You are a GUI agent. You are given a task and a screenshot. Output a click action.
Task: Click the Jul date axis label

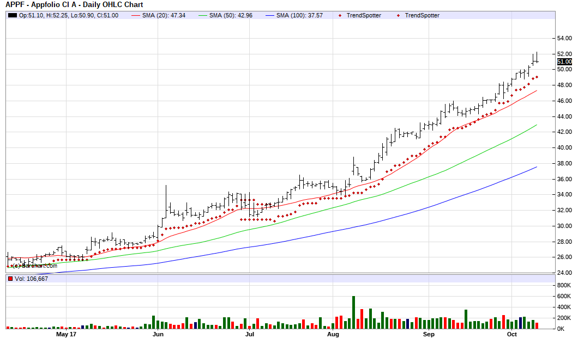pos(250,334)
